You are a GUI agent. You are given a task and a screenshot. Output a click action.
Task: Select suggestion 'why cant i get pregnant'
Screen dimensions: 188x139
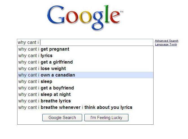pos(85,49)
